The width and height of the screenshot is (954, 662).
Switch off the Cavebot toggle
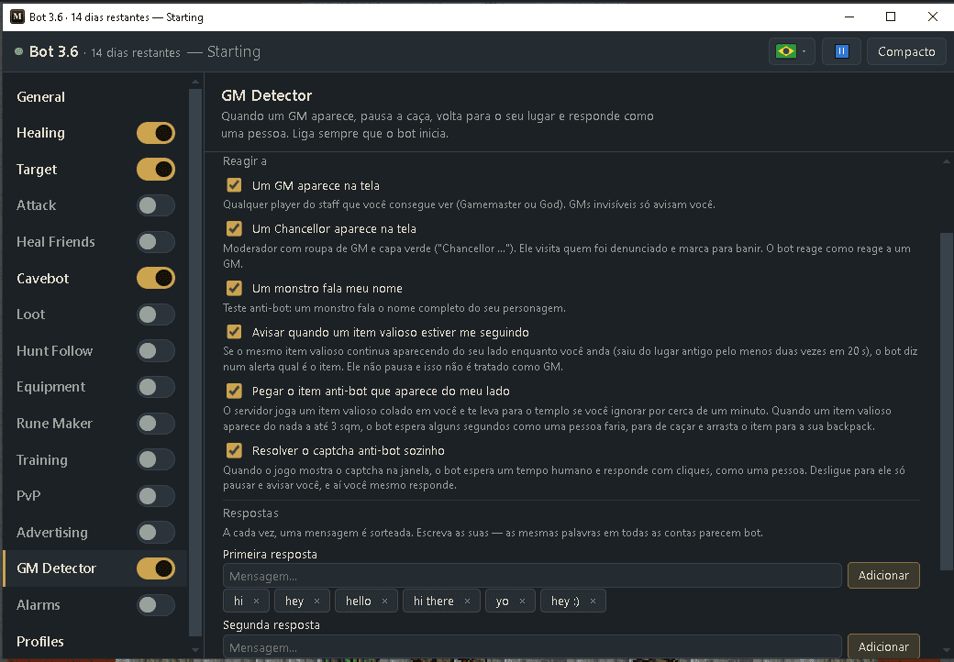(x=156, y=278)
